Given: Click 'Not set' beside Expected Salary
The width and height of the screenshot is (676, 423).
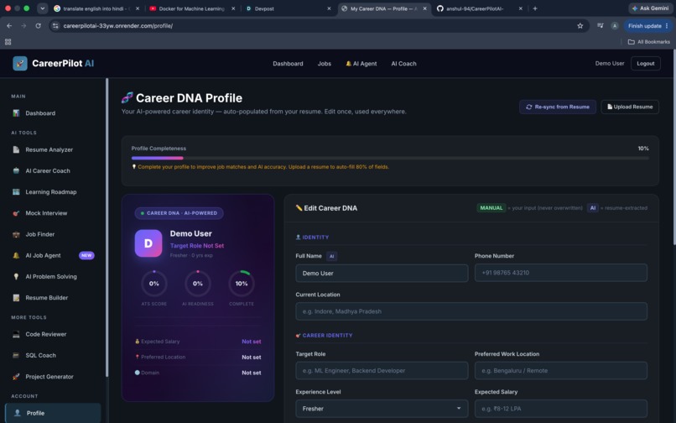Looking at the screenshot, I should point(252,342).
